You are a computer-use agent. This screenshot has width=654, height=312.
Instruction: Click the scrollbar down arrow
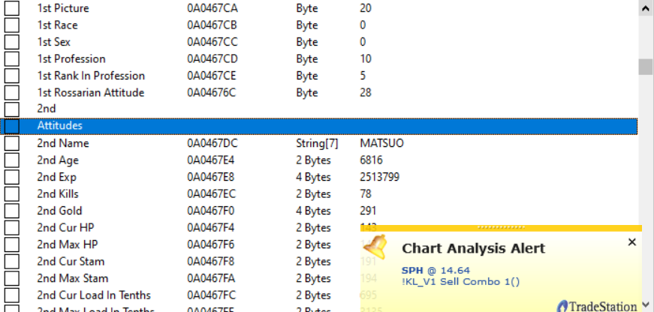646,304
